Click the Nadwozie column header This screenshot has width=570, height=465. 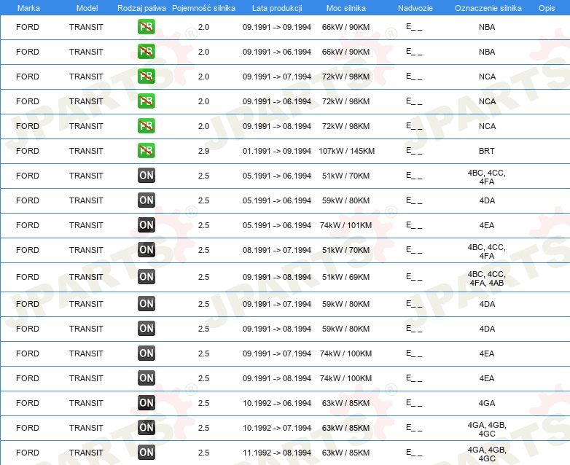(415, 8)
